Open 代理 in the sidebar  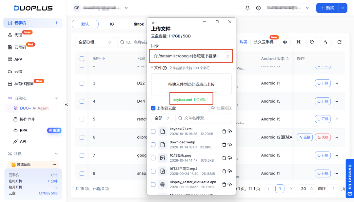point(18,35)
